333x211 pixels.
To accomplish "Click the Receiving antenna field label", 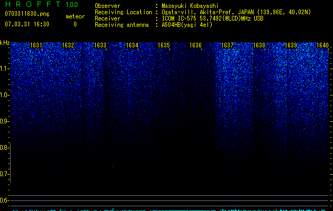I will point(122,25).
